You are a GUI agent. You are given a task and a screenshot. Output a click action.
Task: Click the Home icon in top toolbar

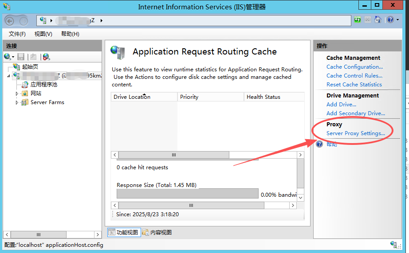[378, 19]
